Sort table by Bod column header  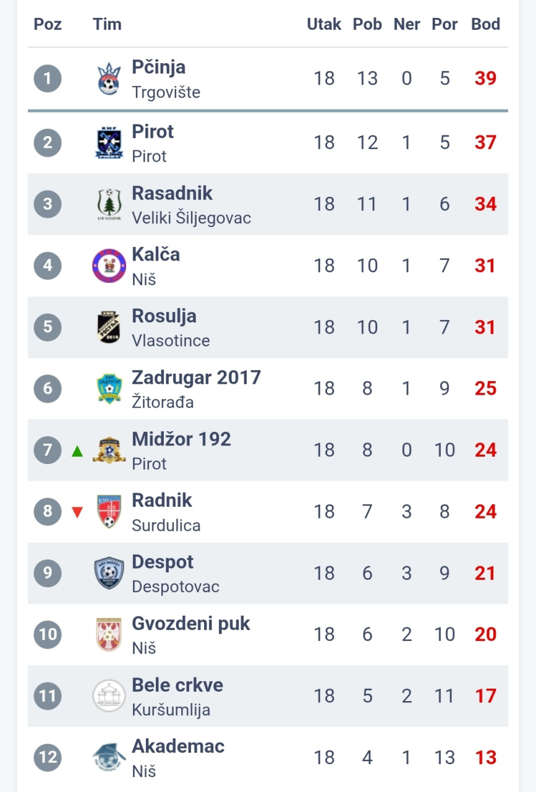click(x=485, y=24)
